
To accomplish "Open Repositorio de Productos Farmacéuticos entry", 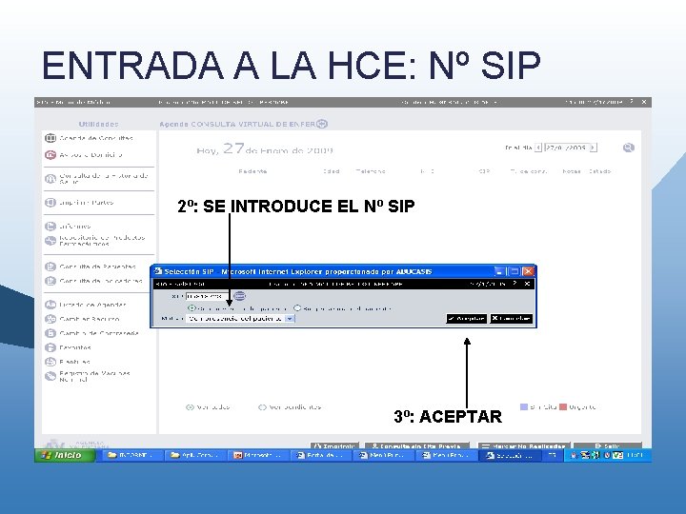I will [95, 241].
